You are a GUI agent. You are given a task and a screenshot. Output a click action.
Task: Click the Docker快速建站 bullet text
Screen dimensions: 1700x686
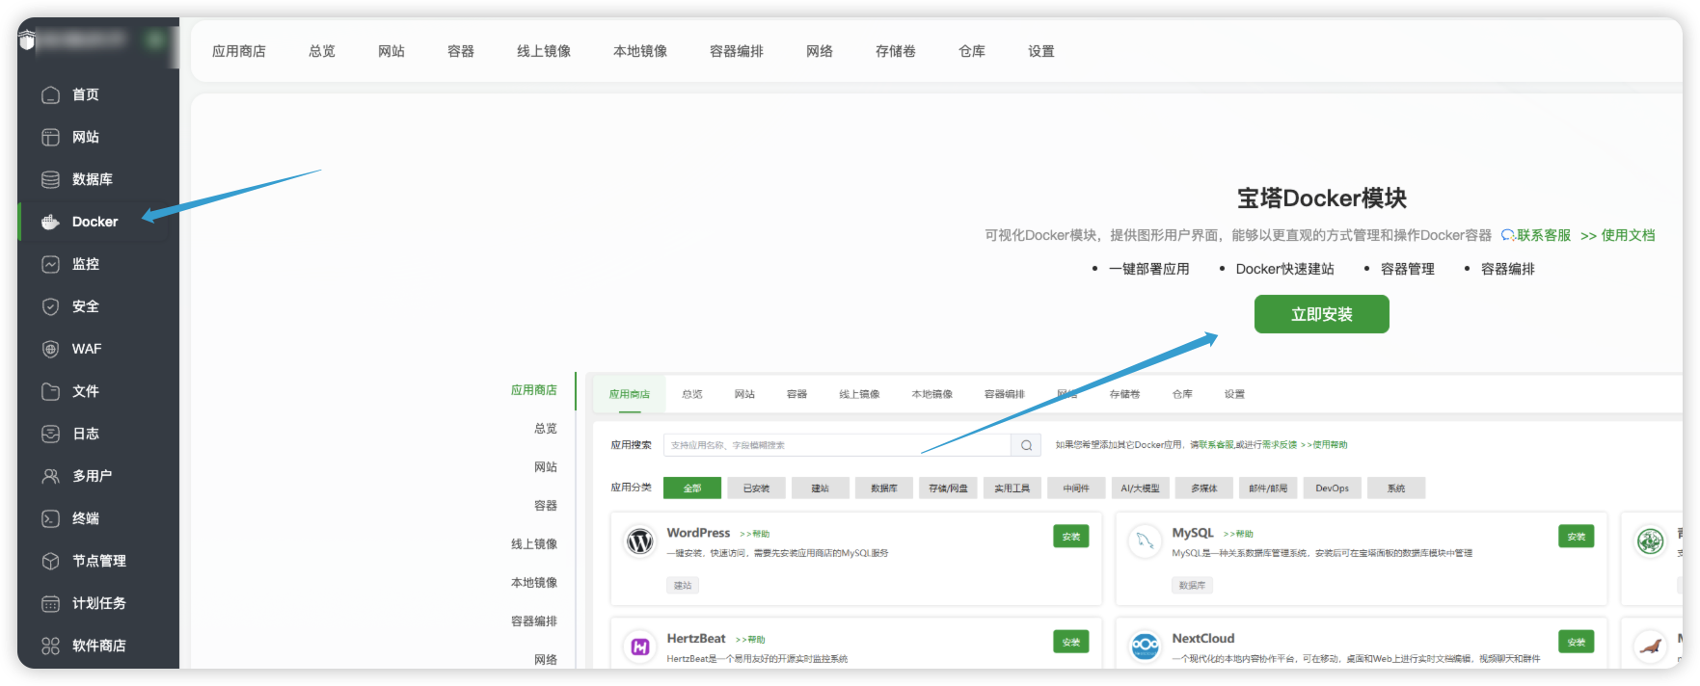[1284, 269]
